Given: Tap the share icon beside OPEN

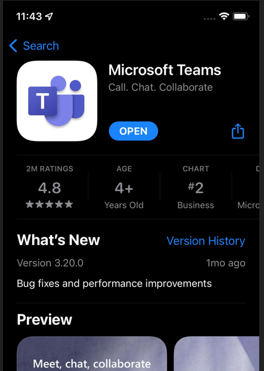Looking at the screenshot, I should [238, 131].
